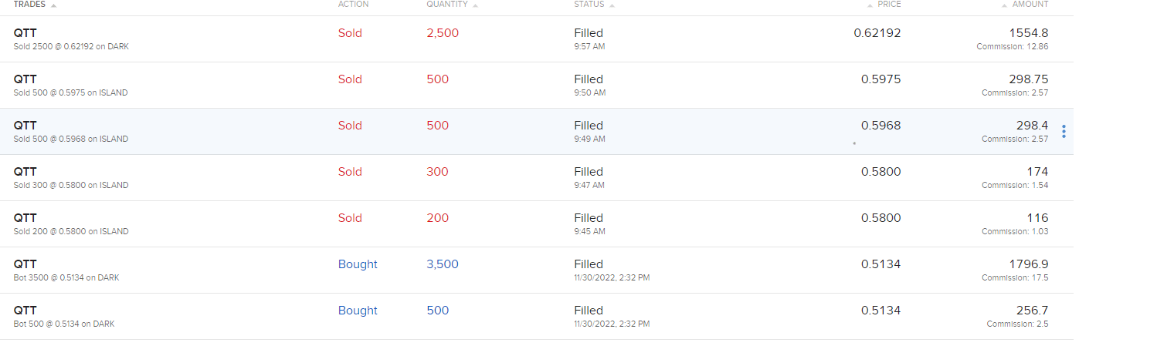Sort by the TRADES column header label
Screen dimensions: 1157x346
[29, 5]
